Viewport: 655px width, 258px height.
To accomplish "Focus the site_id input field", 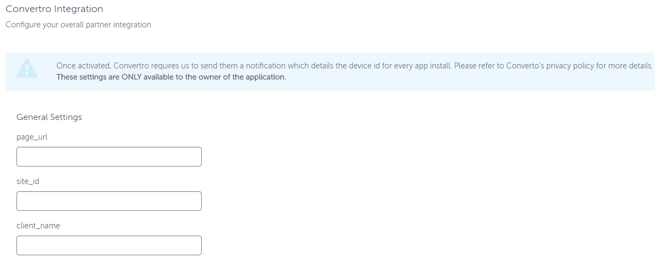I will click(x=109, y=201).
